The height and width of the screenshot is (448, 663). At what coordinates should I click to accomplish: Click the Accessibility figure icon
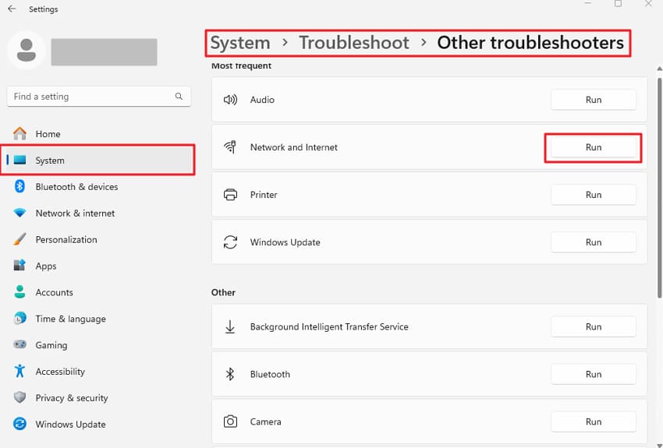click(x=19, y=371)
